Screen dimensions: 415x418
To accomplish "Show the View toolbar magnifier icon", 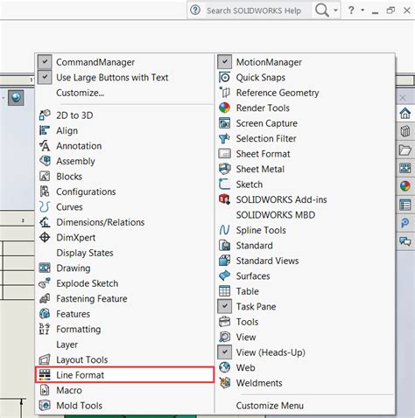I will pyautogui.click(x=224, y=337).
